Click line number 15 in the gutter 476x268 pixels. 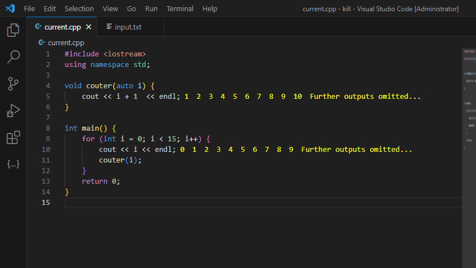(46, 202)
